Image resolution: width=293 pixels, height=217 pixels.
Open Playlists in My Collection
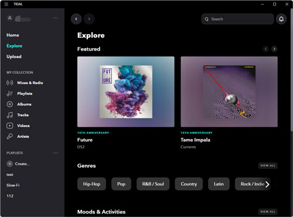click(x=25, y=93)
